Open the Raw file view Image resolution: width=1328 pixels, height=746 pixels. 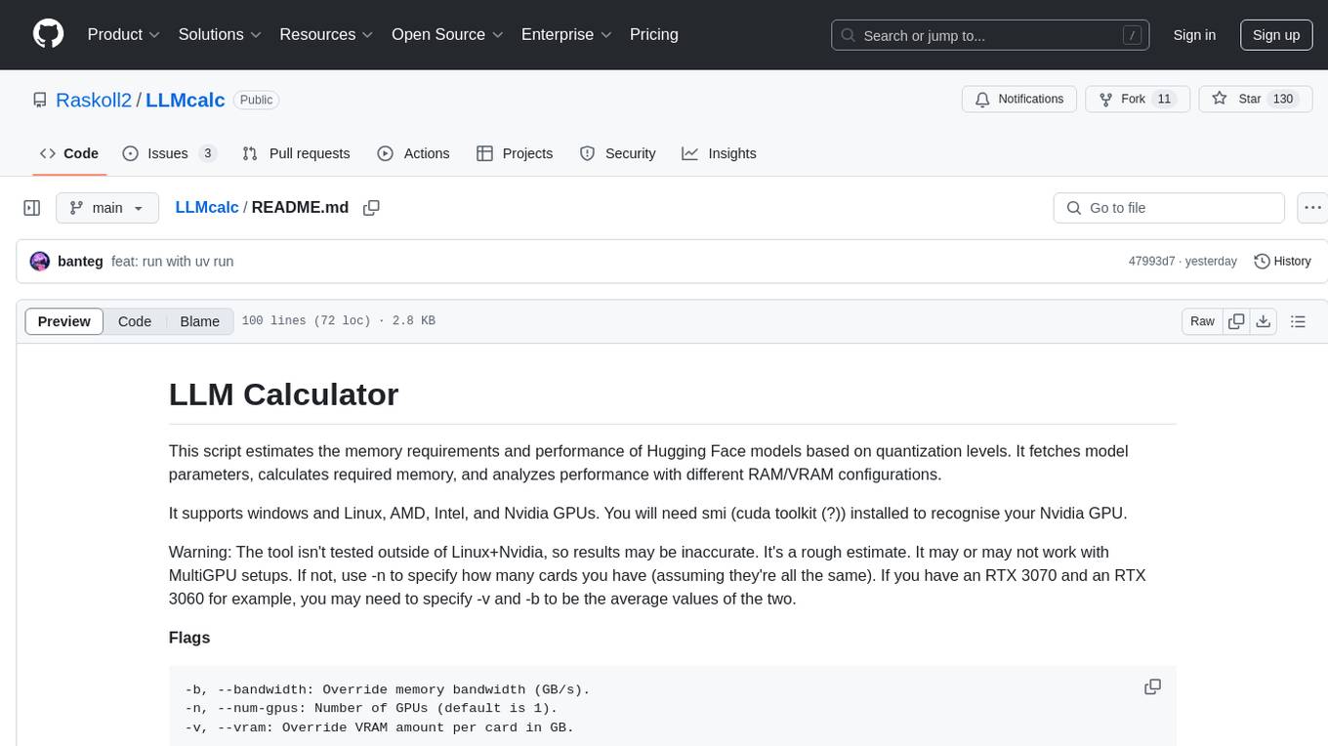coord(1202,321)
